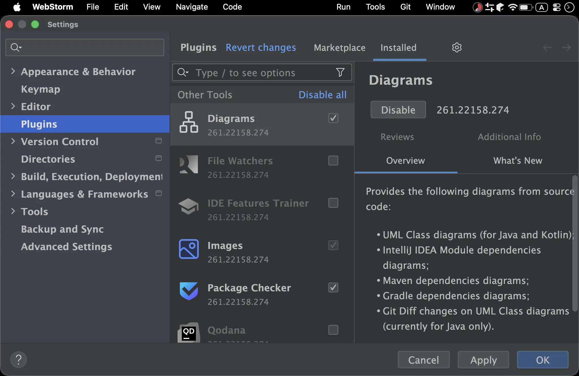Enable the File Watchers plugin checkbox

[333, 160]
